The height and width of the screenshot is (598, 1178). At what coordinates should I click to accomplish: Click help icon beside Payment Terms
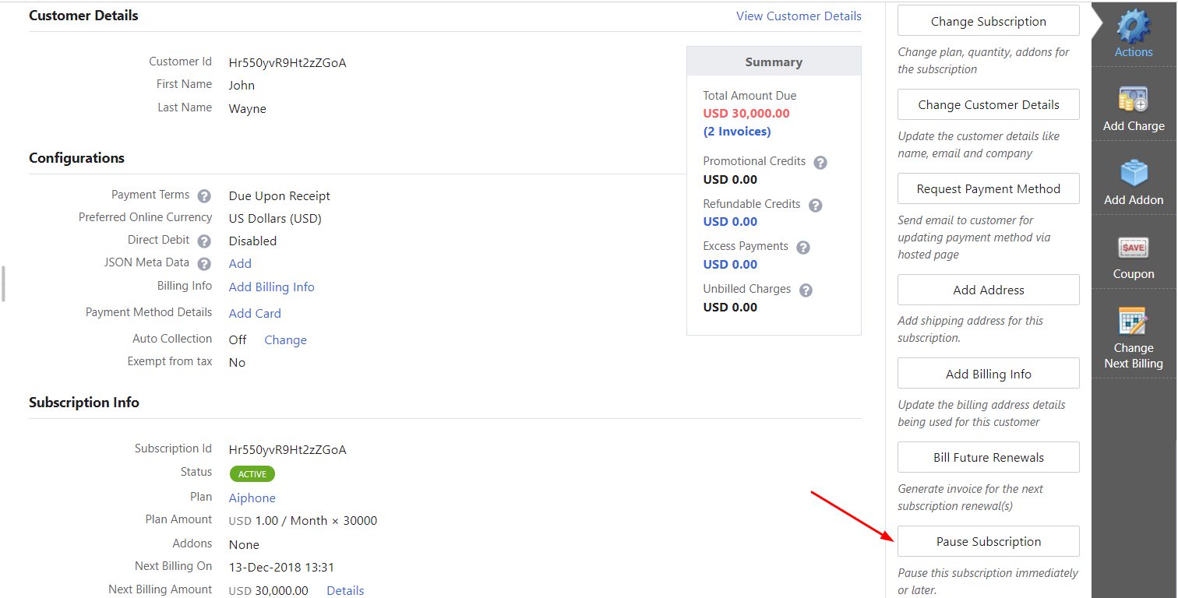pyautogui.click(x=204, y=196)
